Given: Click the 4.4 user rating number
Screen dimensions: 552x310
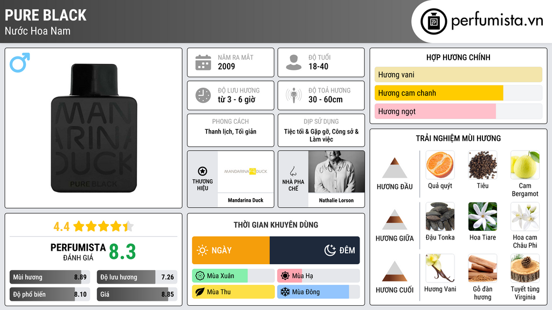Looking at the screenshot, I should click(61, 227).
